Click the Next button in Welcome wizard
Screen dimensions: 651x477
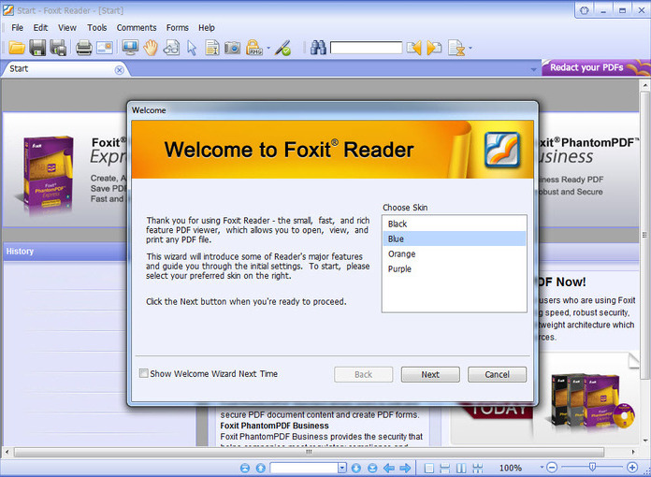coord(430,374)
